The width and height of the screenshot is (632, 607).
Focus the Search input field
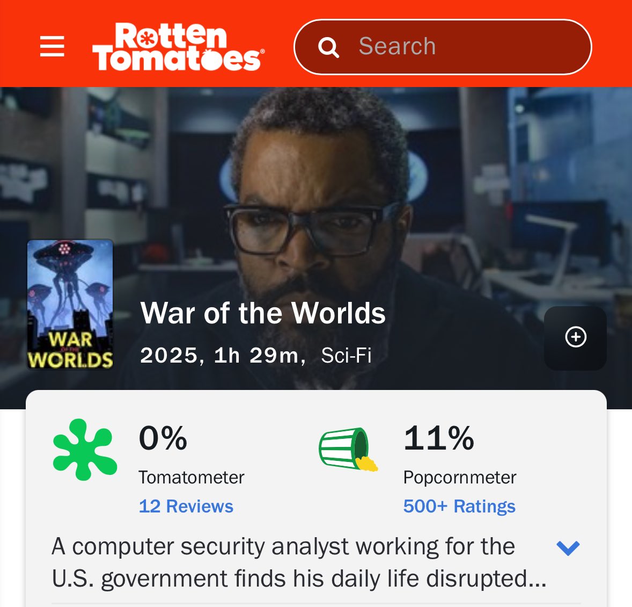pos(443,47)
